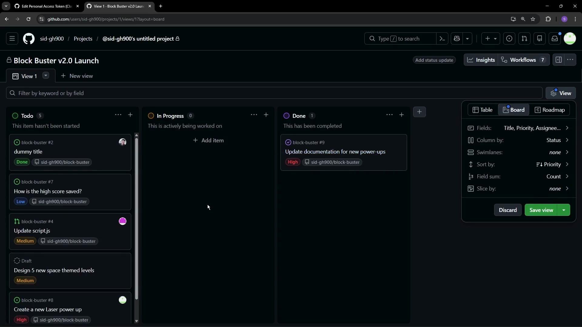Click the Insights button
This screenshot has height=327, width=582.
[481, 60]
